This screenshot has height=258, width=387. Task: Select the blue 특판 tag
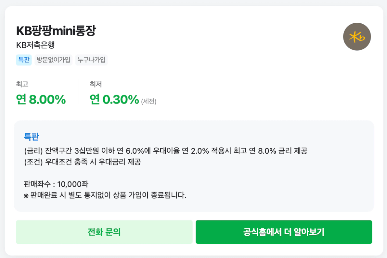point(24,60)
